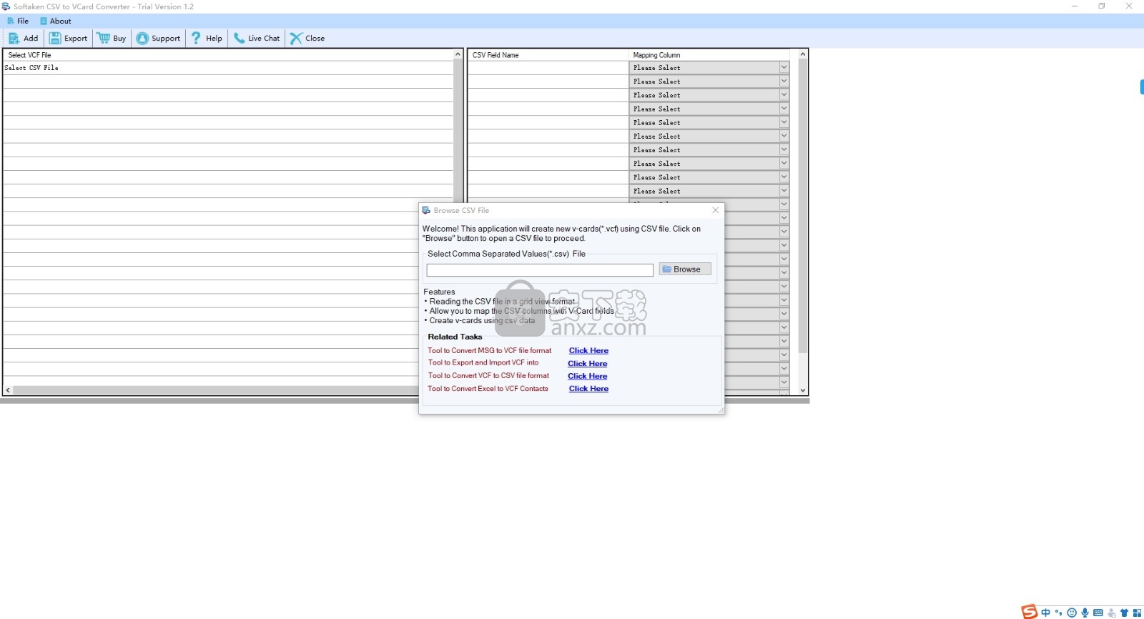Click the up arrow of left panel scrollbar

tap(458, 54)
